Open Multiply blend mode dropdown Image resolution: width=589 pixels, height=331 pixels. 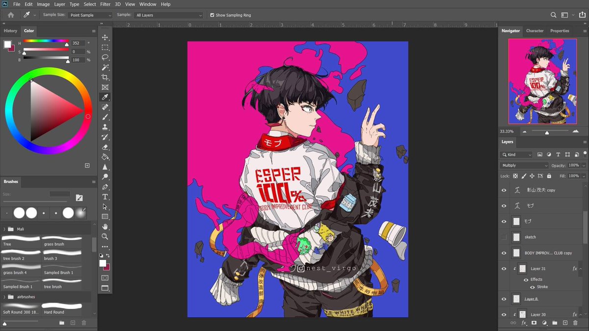[524, 166]
